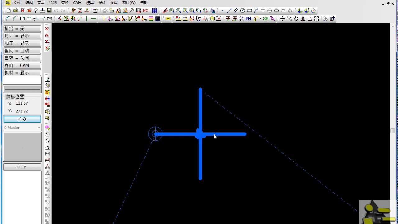
Task: Click the gray preview thumbnail in left panel
Action: point(22,147)
